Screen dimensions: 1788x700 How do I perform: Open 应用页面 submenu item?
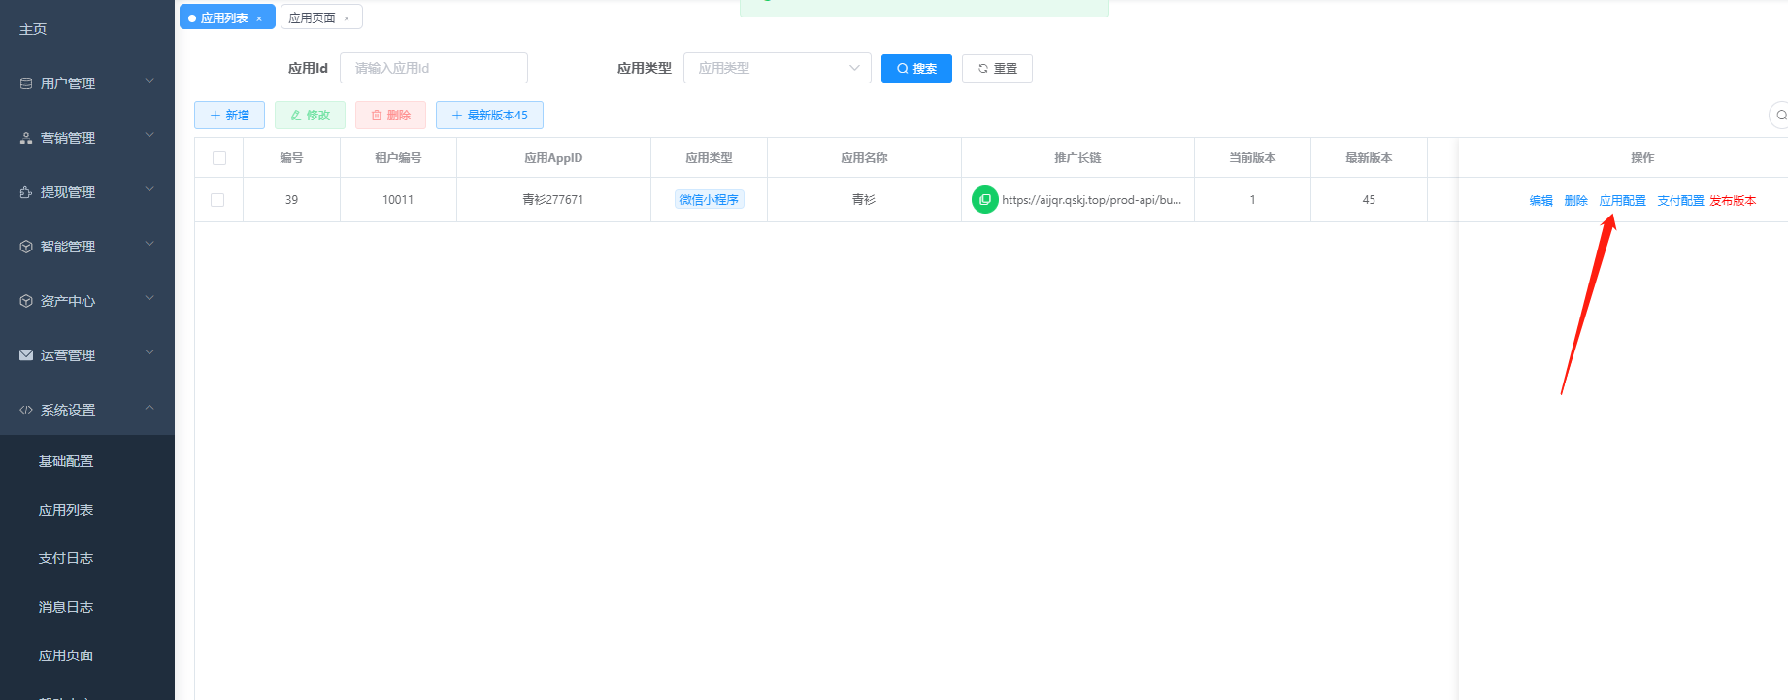[66, 655]
